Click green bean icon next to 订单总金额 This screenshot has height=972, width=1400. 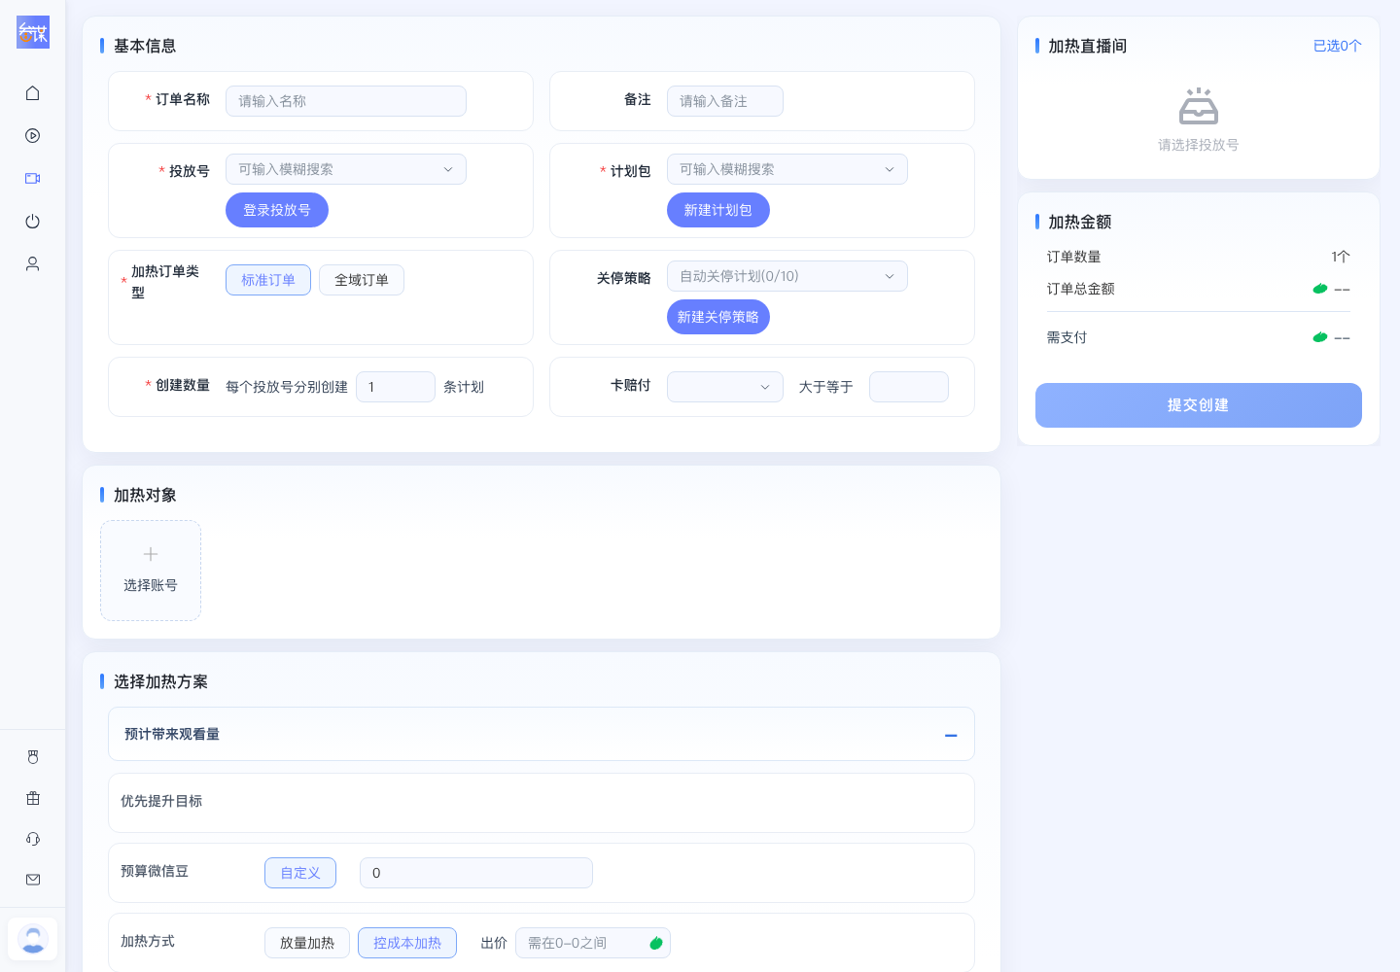1320,289
